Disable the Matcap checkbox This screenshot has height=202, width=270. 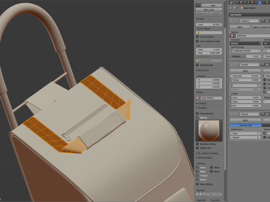pos(197,117)
